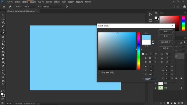This screenshot has width=187, height=105.
Task: Open the Color panel flyout menu
Action: pos(185,13)
